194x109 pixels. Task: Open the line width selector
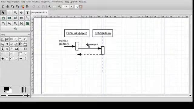pyautogui.click(x=23, y=90)
